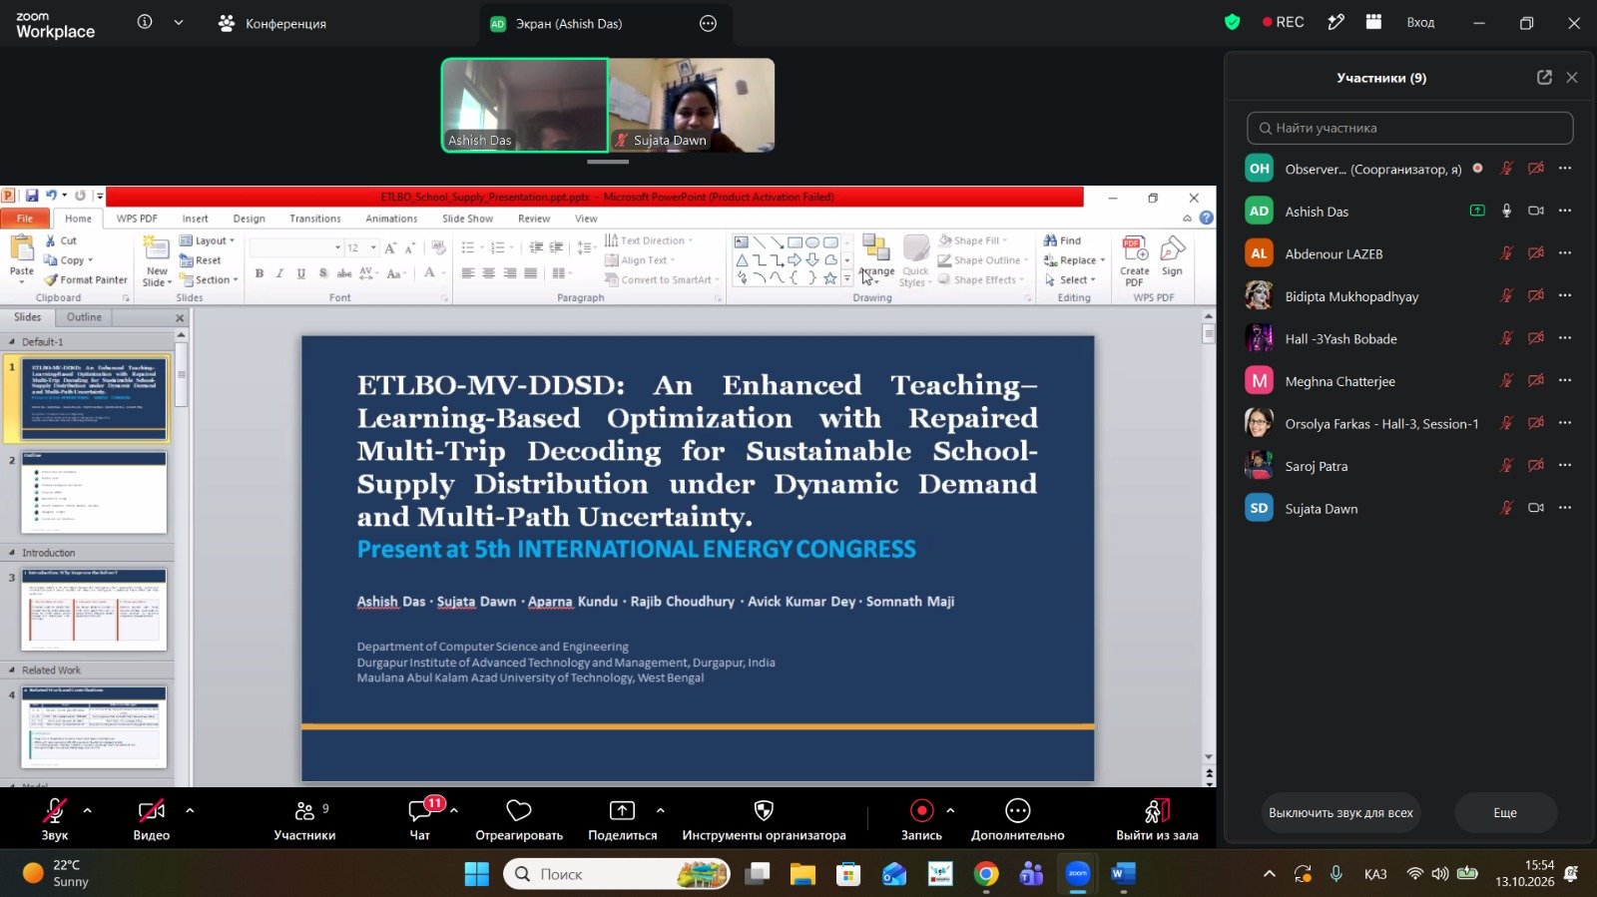Toggle the microphone mute button
The width and height of the screenshot is (1597, 897).
[55, 811]
